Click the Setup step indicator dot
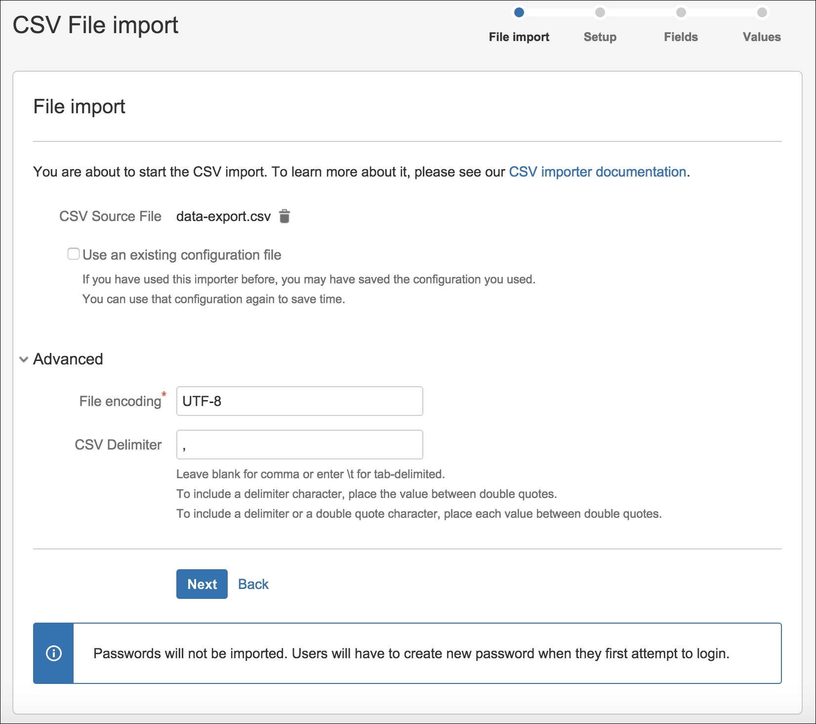The height and width of the screenshot is (724, 816). 600,12
